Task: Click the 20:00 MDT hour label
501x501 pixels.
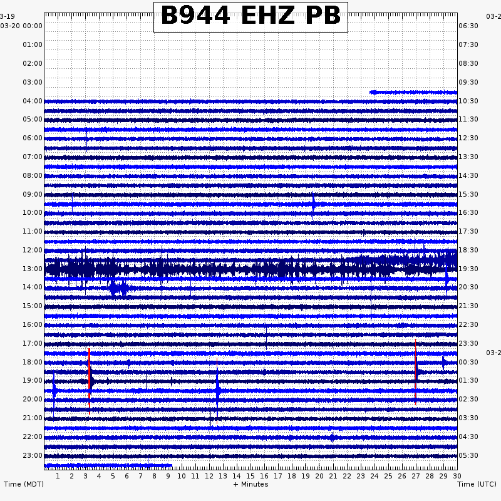Action: point(33,399)
